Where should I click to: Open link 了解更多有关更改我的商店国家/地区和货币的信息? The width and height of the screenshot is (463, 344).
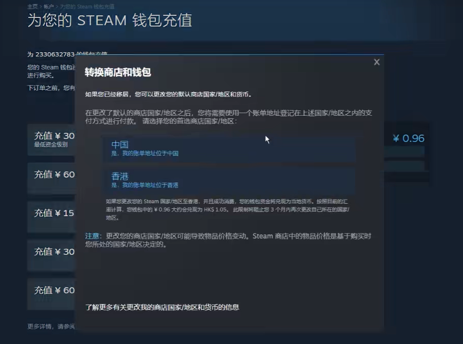162,307
